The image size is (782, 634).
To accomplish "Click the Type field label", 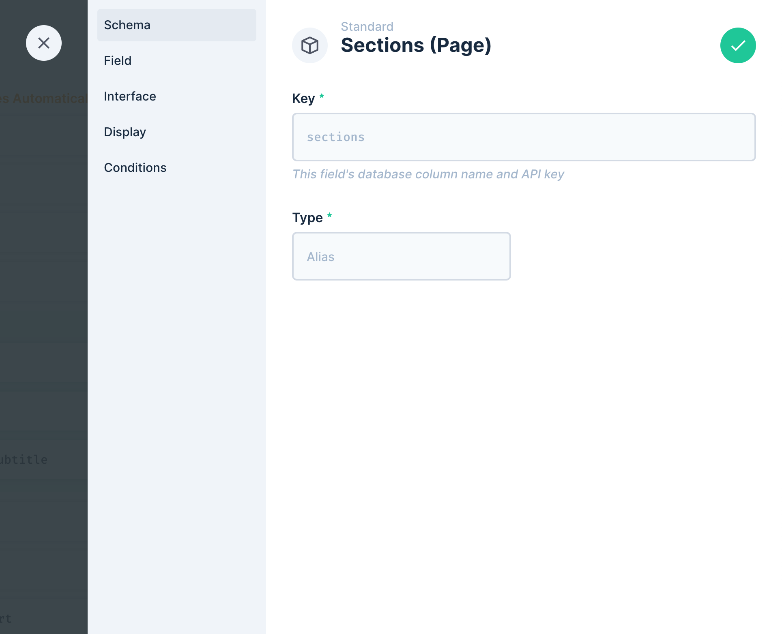I will [x=307, y=218].
